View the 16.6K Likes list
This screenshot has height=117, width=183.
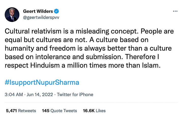pos(94,111)
